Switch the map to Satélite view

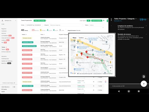click(81, 38)
